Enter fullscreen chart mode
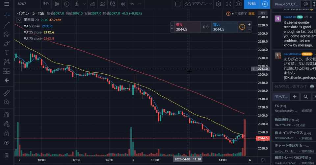Screen dimensions: 316x165 pos(228,4)
